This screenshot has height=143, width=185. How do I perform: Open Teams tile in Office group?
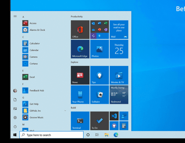tap(93, 36)
